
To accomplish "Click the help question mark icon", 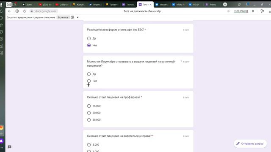I will (72, 17).
